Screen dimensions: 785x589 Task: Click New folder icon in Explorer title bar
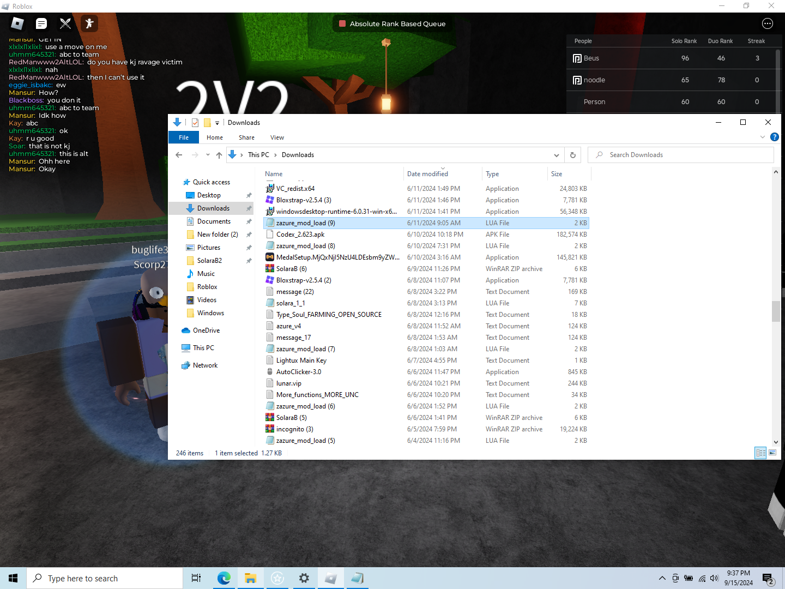coord(207,123)
